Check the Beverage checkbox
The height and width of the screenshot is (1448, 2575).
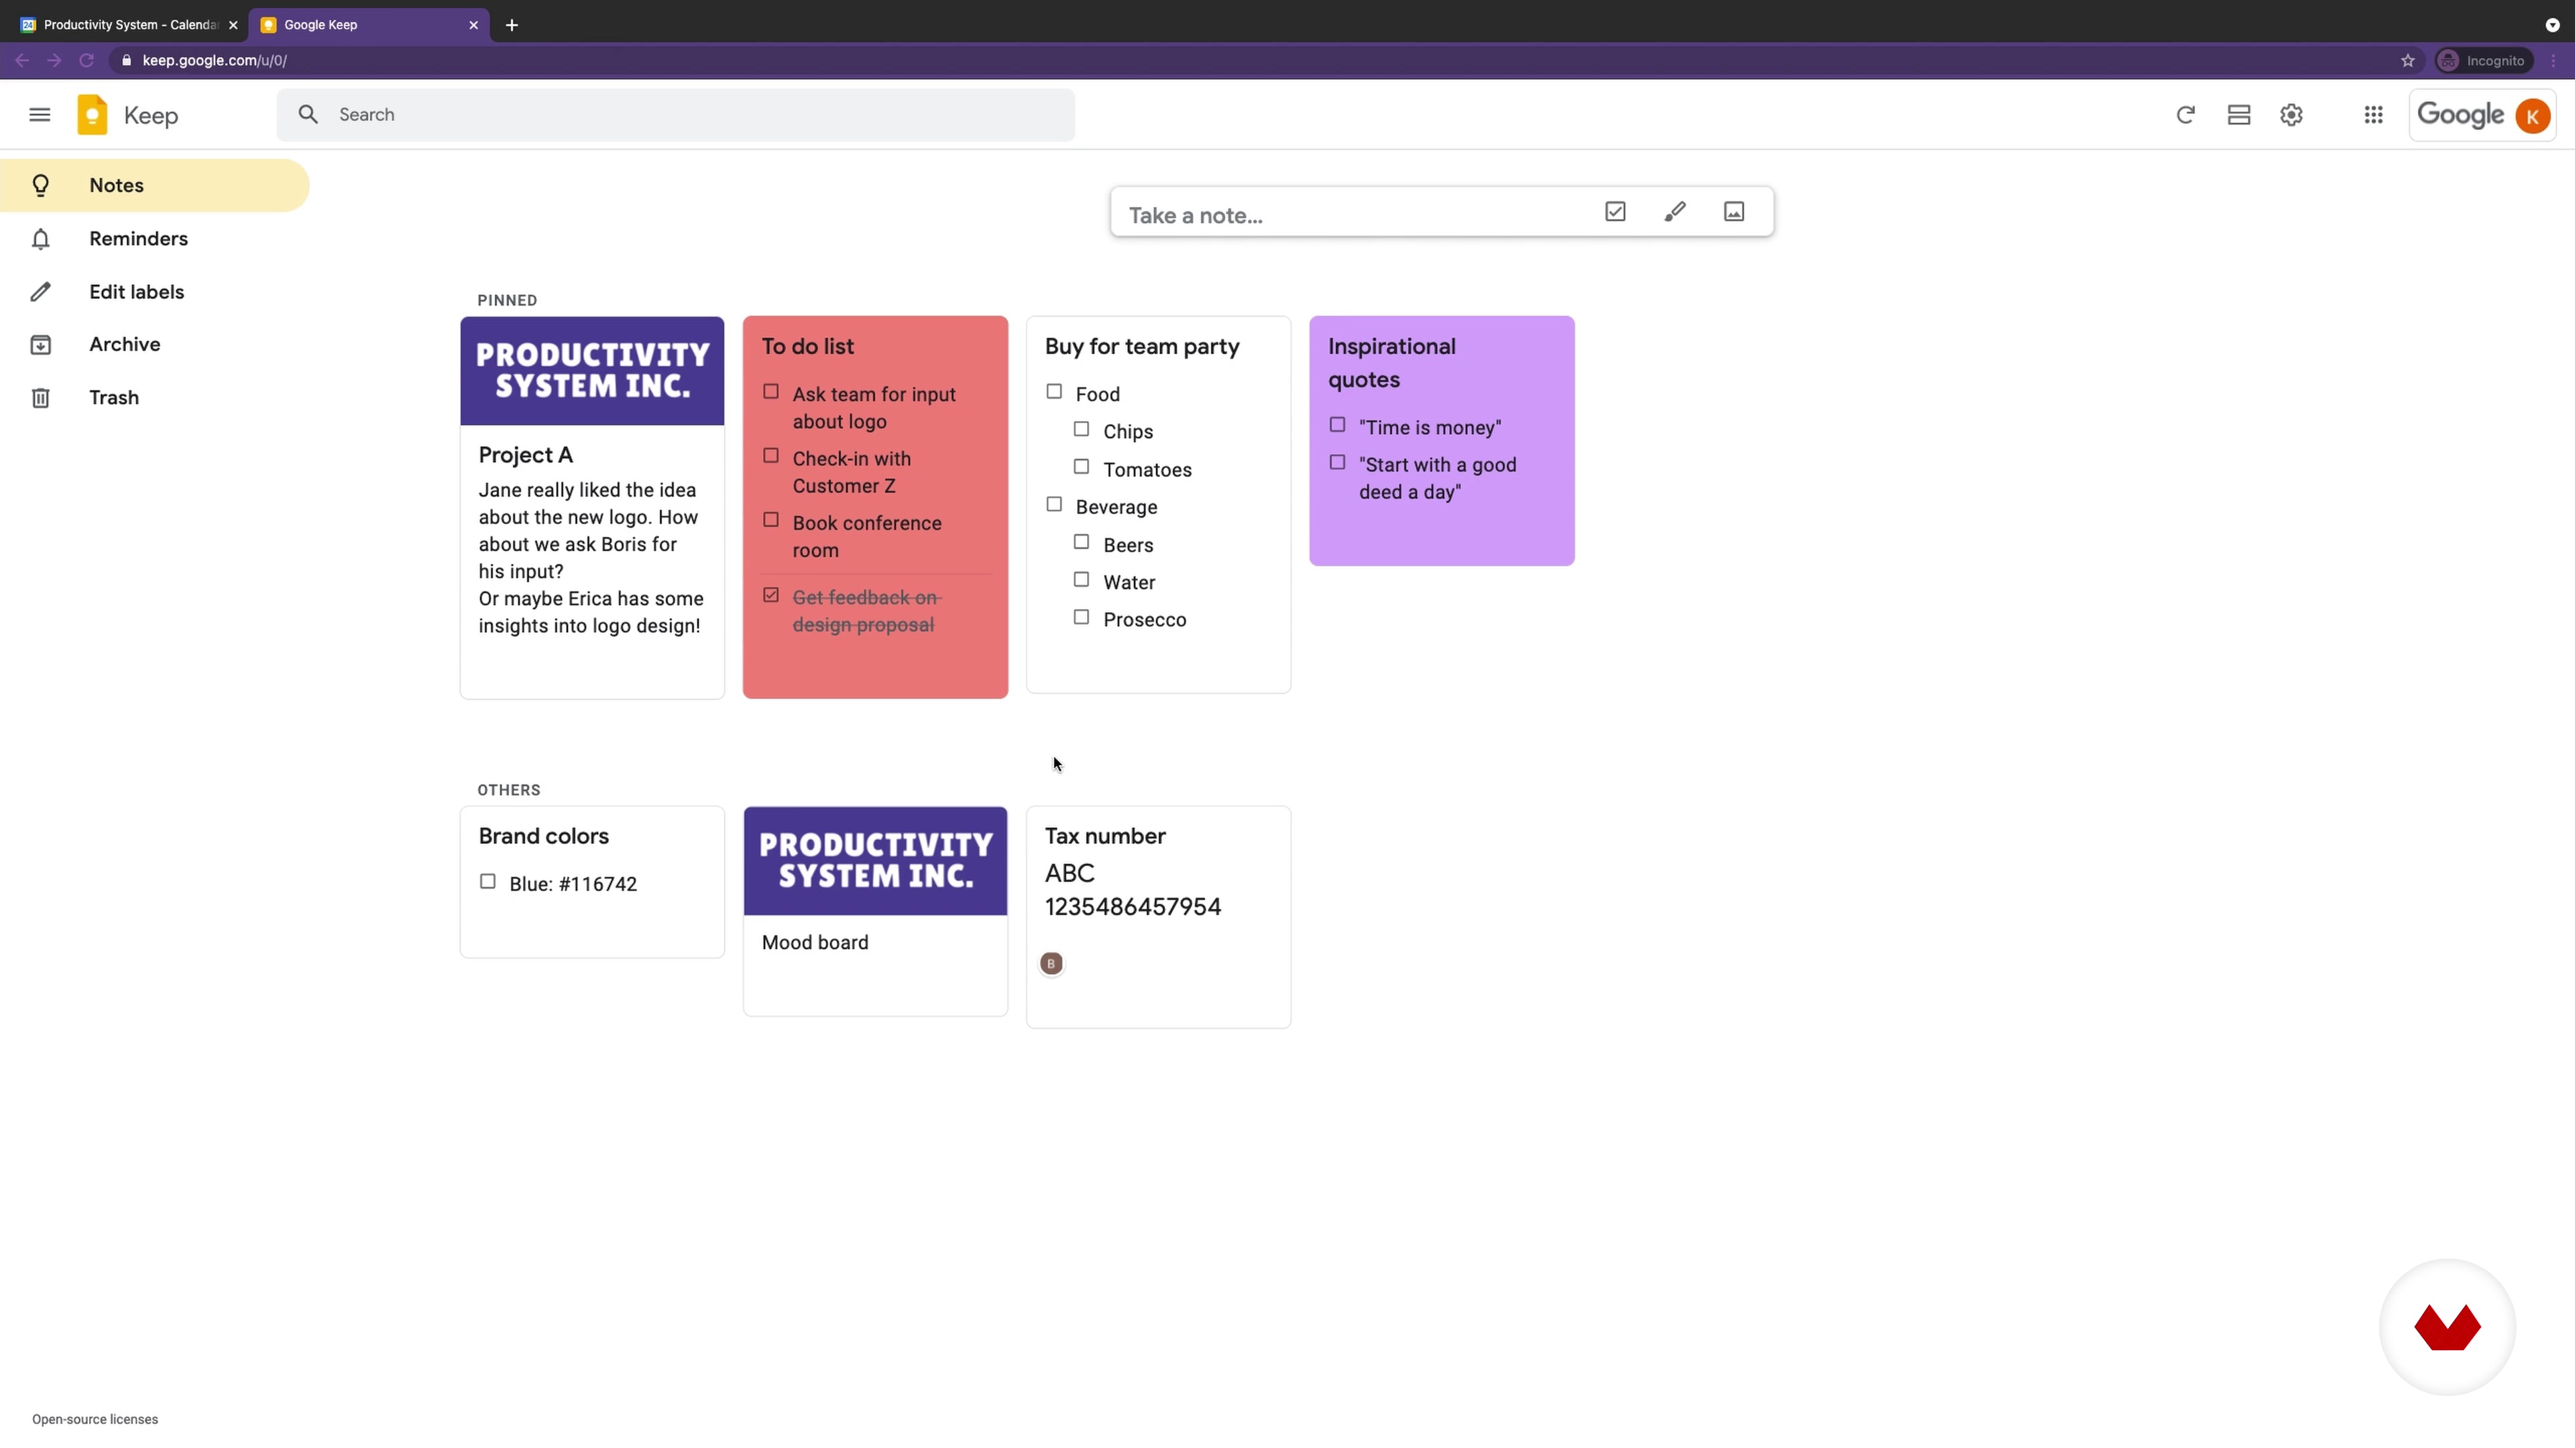[x=1053, y=505]
